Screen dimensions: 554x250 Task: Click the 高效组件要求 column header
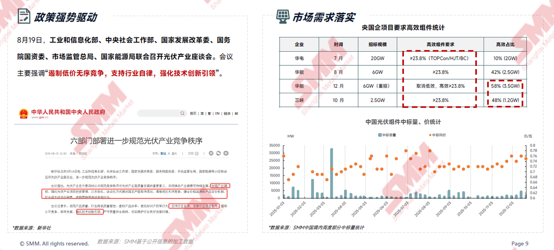coord(440,45)
